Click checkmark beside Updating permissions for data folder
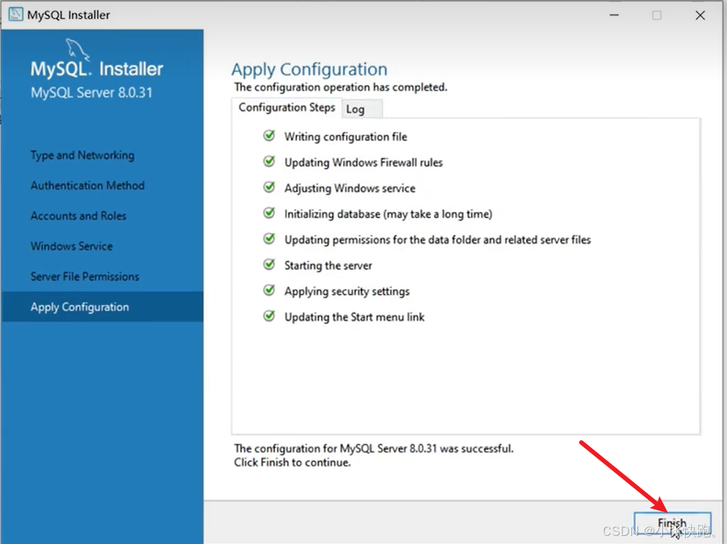Viewport: 727px width, 544px height. 269,239
